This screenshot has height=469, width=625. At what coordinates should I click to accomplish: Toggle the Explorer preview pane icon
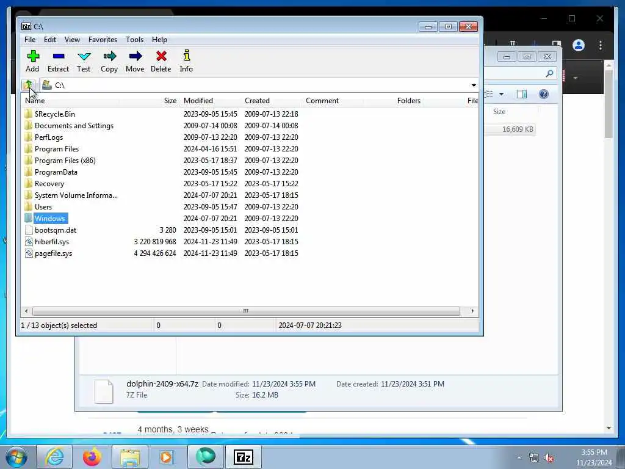click(x=522, y=94)
